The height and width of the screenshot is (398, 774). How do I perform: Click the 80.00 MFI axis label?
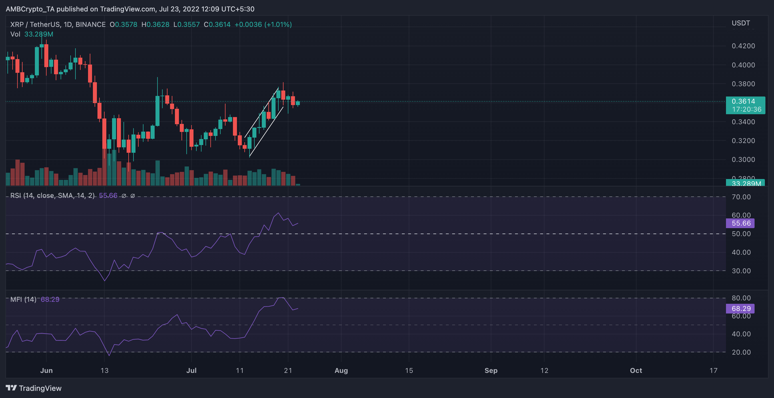point(741,298)
